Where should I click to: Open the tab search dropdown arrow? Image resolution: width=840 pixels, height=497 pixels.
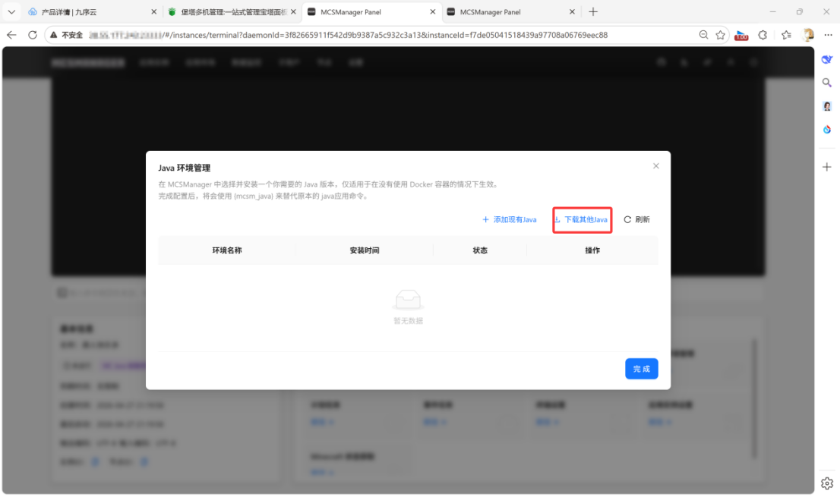click(11, 12)
